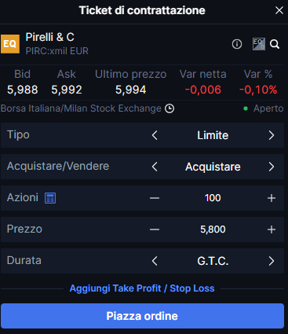Screen dimensions: 288x334
Task: Change Durata to previous option
Action: click(155, 261)
